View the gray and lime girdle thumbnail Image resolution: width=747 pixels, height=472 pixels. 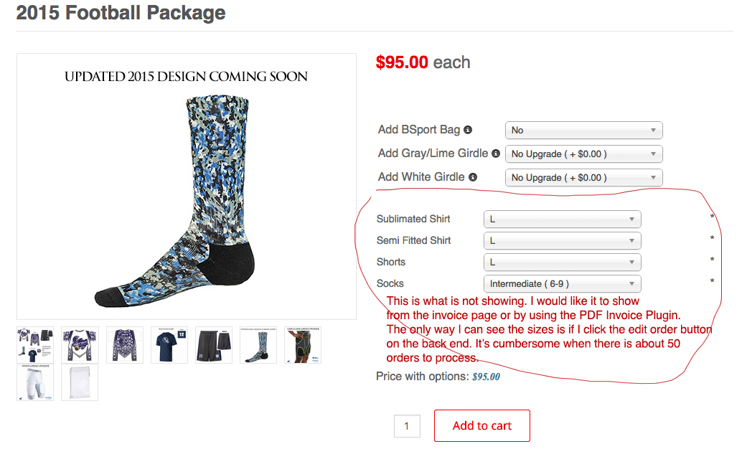303,345
